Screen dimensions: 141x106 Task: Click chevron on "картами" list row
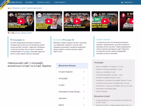pos(84,98)
